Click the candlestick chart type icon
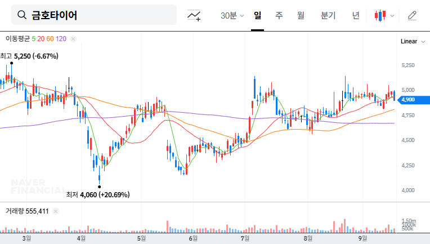Screen dimensions: 430x244 pos(380,16)
